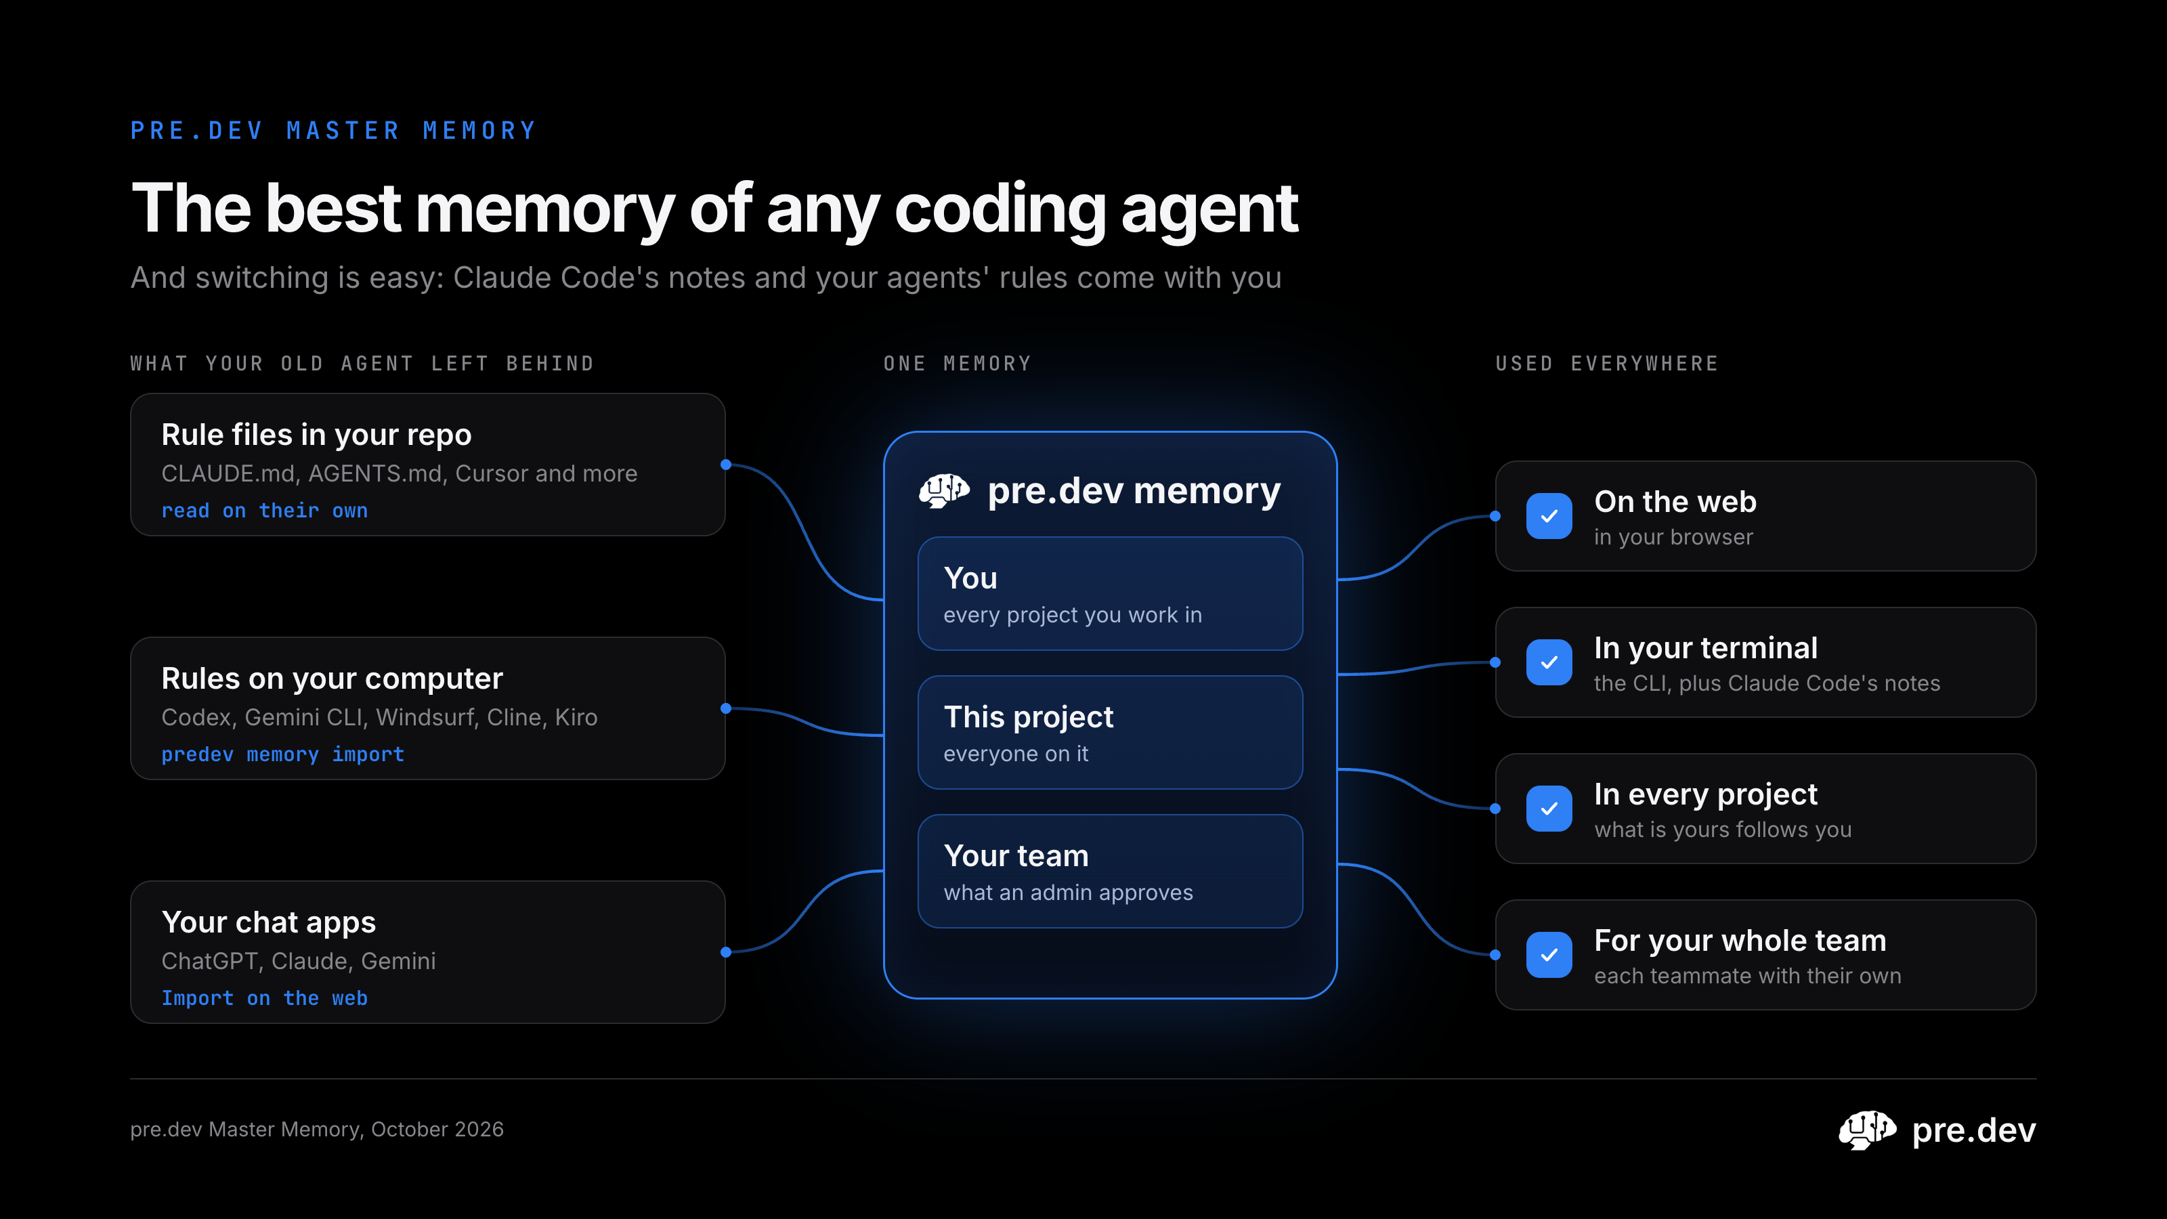Click 'in your browser' text
Screen dimensions: 2167x1219
(1673, 538)
